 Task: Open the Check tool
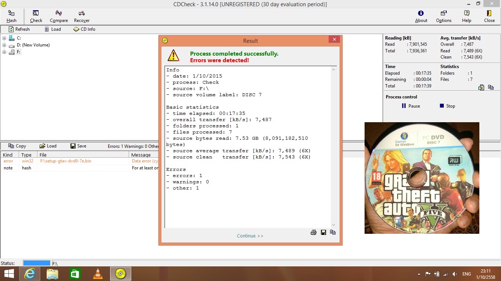(x=36, y=16)
